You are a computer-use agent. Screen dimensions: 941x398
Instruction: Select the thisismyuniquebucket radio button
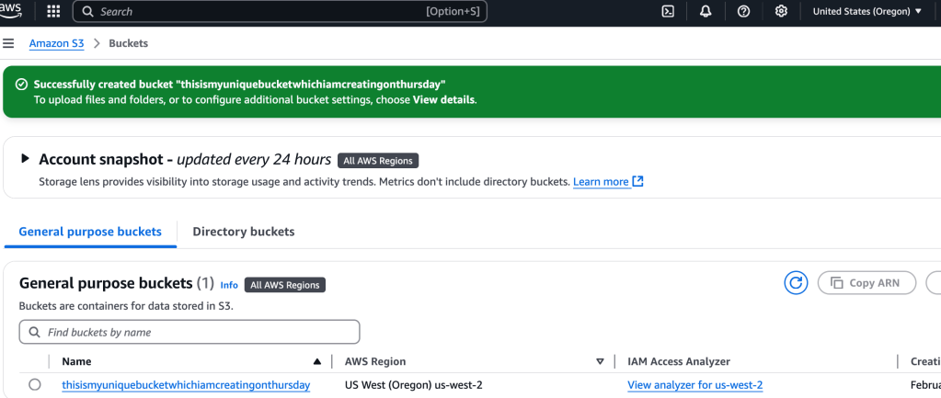click(35, 385)
